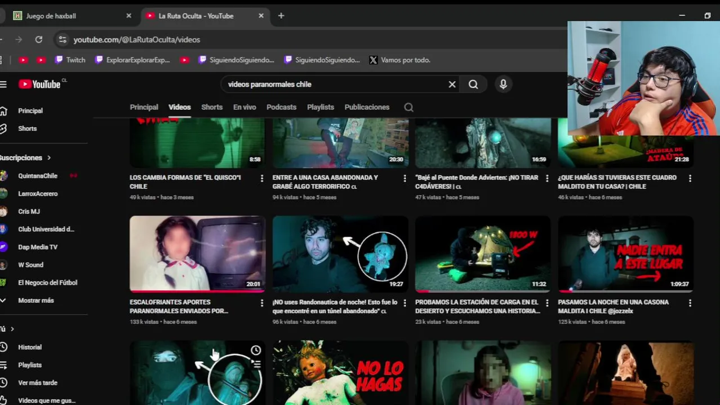Open the Podcasts channel tab
This screenshot has height=405, width=720.
tap(281, 107)
